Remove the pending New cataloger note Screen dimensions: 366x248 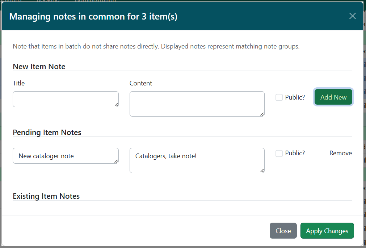[340, 153]
